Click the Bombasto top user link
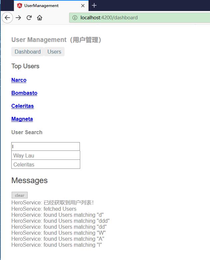The height and width of the screenshot is (260, 210). click(x=24, y=93)
